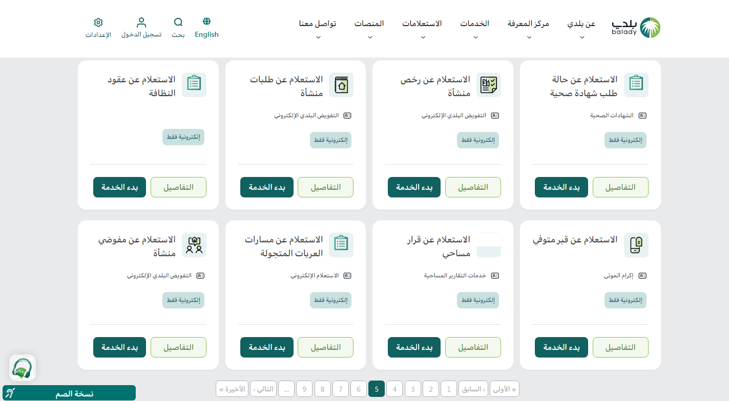Start service for قرار مساحي inquiry
Image resolution: width=729 pixels, height=401 pixels.
[x=414, y=347]
